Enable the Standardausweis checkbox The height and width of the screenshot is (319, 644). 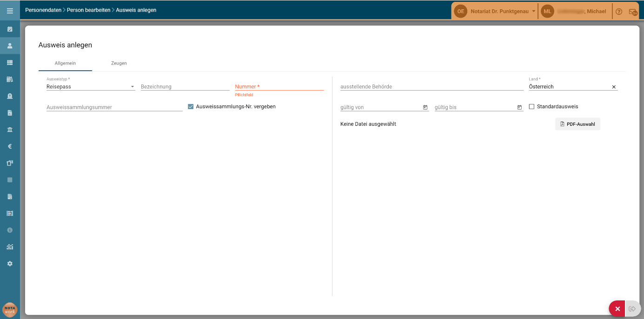[x=531, y=106]
